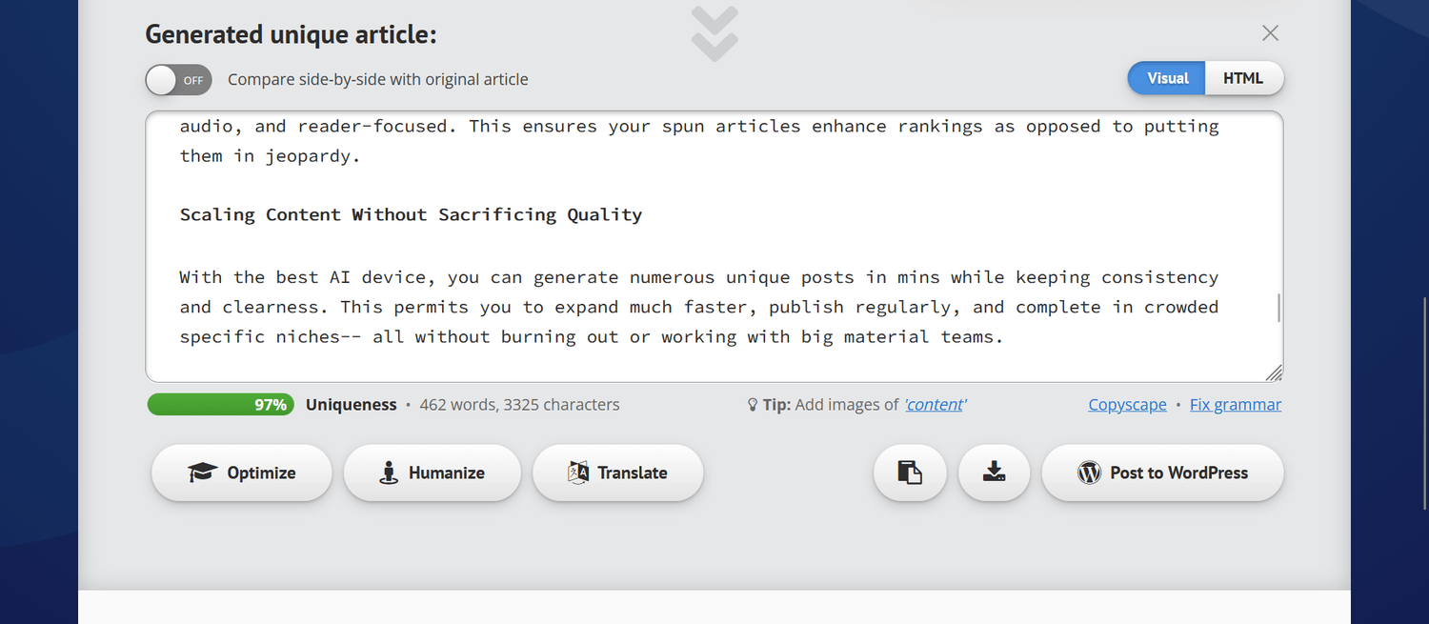Toggle side-by-side comparison with original article
This screenshot has width=1429, height=624.
(x=178, y=80)
